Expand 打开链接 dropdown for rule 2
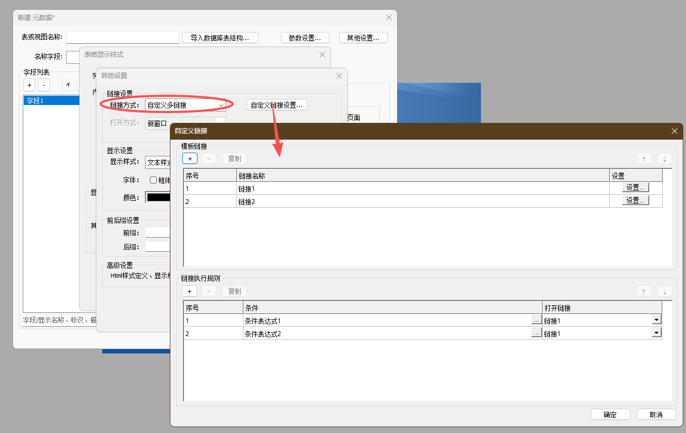This screenshot has width=686, height=433. click(x=656, y=333)
